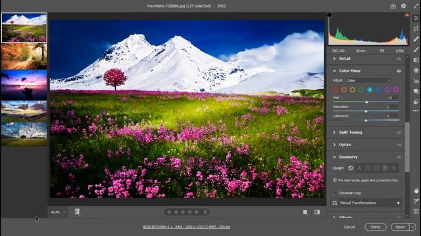Viewport: 421px width, 236px height.
Task: Click the Open button
Action: pyautogui.click(x=400, y=227)
